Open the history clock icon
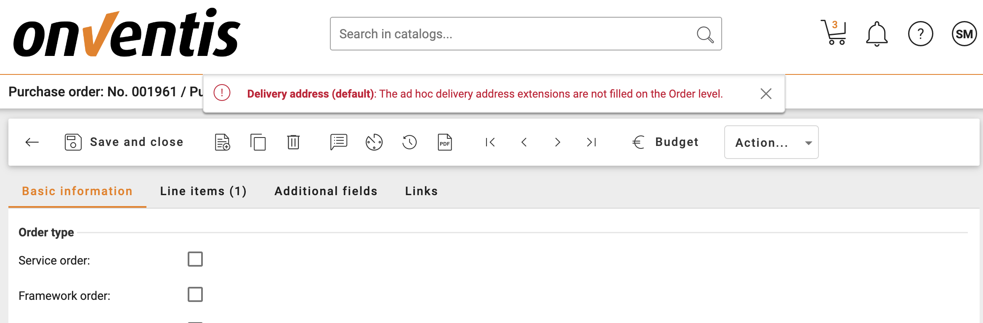 click(409, 142)
